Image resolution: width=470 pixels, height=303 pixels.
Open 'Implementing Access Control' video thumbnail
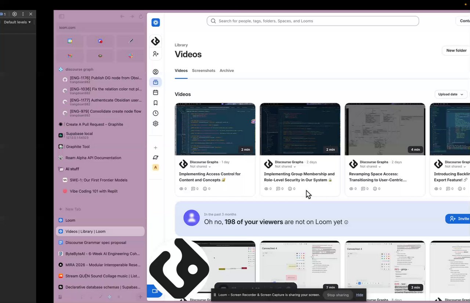click(215, 129)
